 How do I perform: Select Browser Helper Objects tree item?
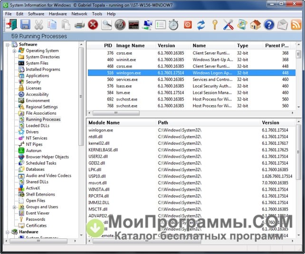pyautogui.click(x=48, y=157)
